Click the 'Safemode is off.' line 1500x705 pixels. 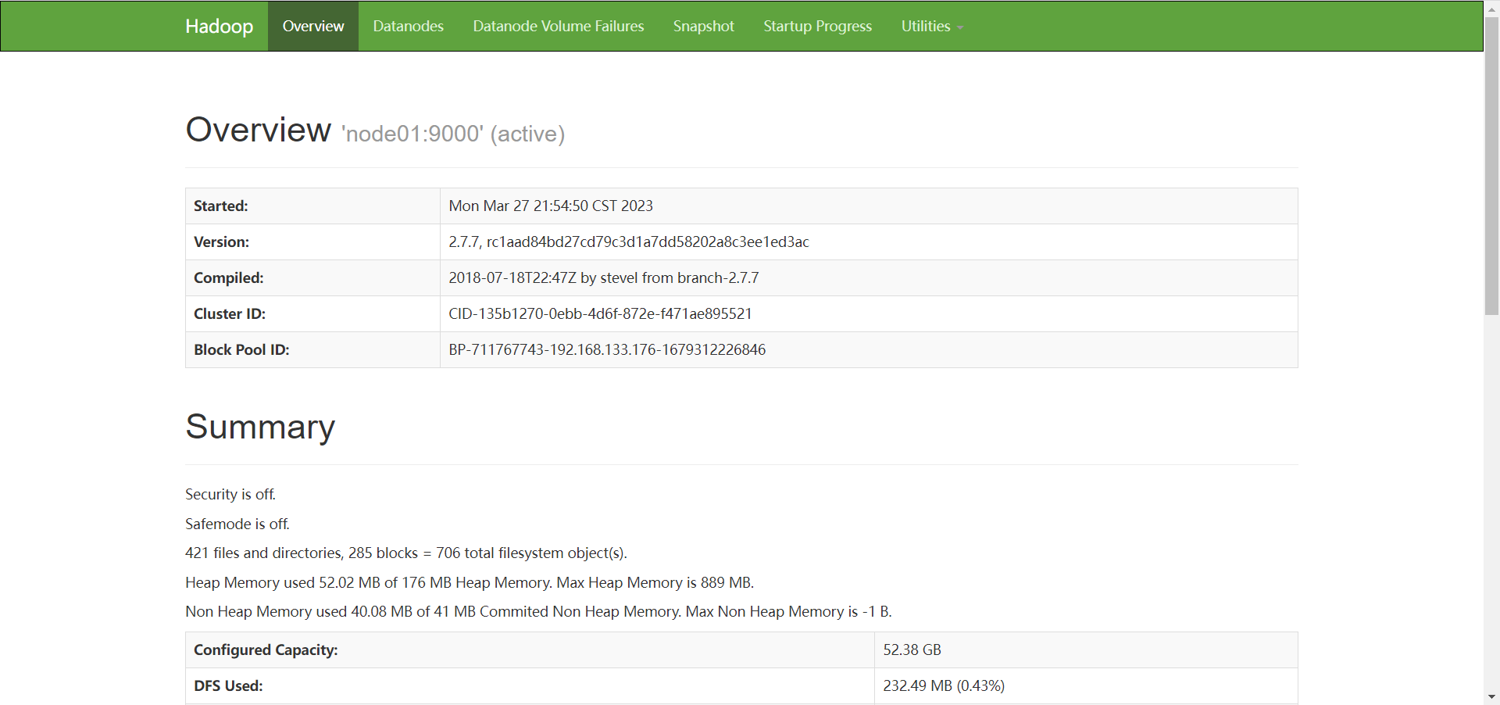pos(237,524)
